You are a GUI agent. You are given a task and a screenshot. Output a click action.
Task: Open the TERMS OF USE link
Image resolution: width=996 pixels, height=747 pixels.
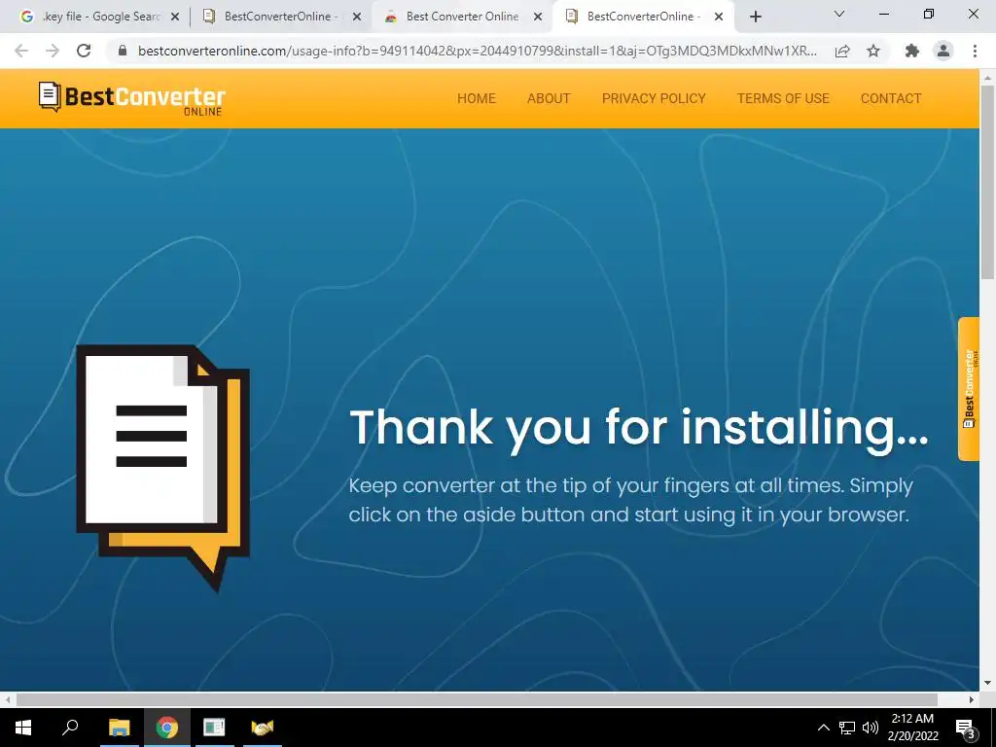pos(783,98)
